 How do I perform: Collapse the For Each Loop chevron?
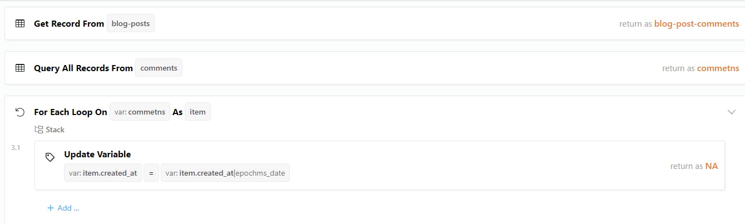pyautogui.click(x=732, y=112)
